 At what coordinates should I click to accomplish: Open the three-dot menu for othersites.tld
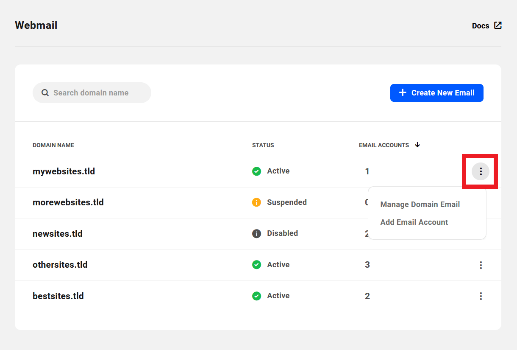point(481,265)
